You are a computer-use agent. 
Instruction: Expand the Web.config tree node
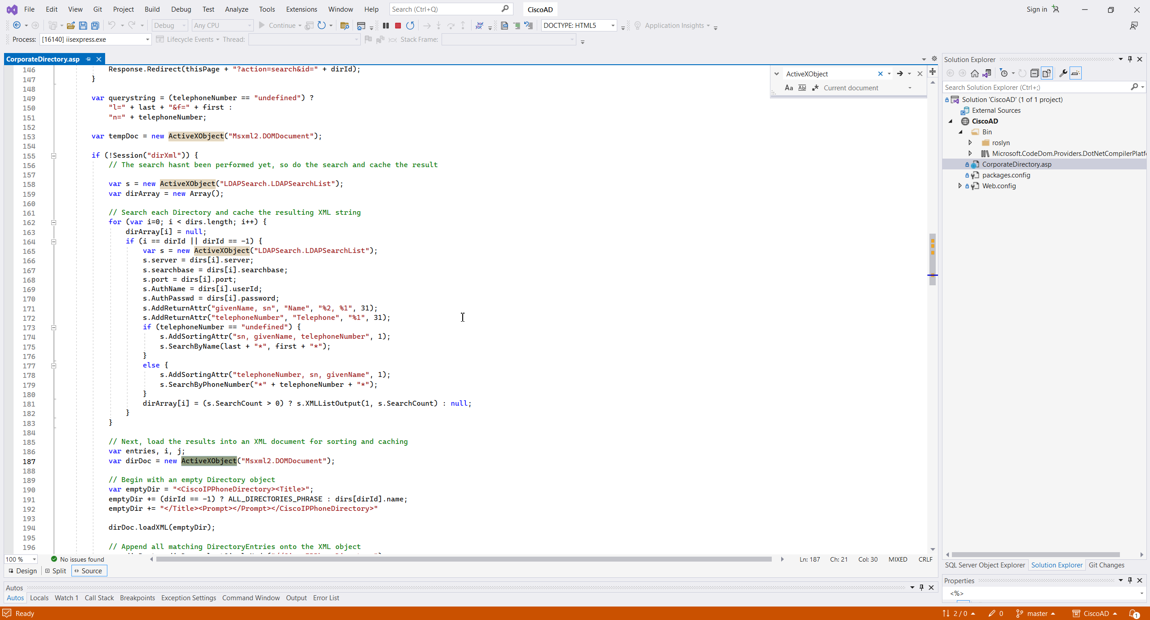coord(960,186)
